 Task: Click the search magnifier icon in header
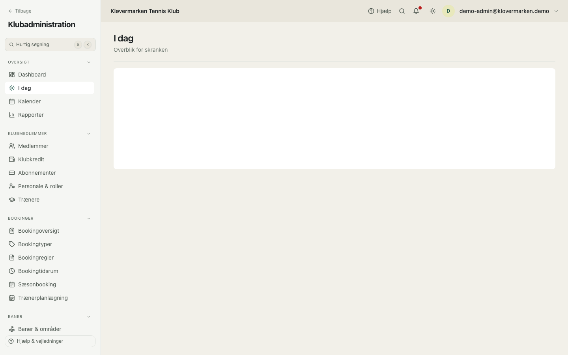pyautogui.click(x=402, y=11)
